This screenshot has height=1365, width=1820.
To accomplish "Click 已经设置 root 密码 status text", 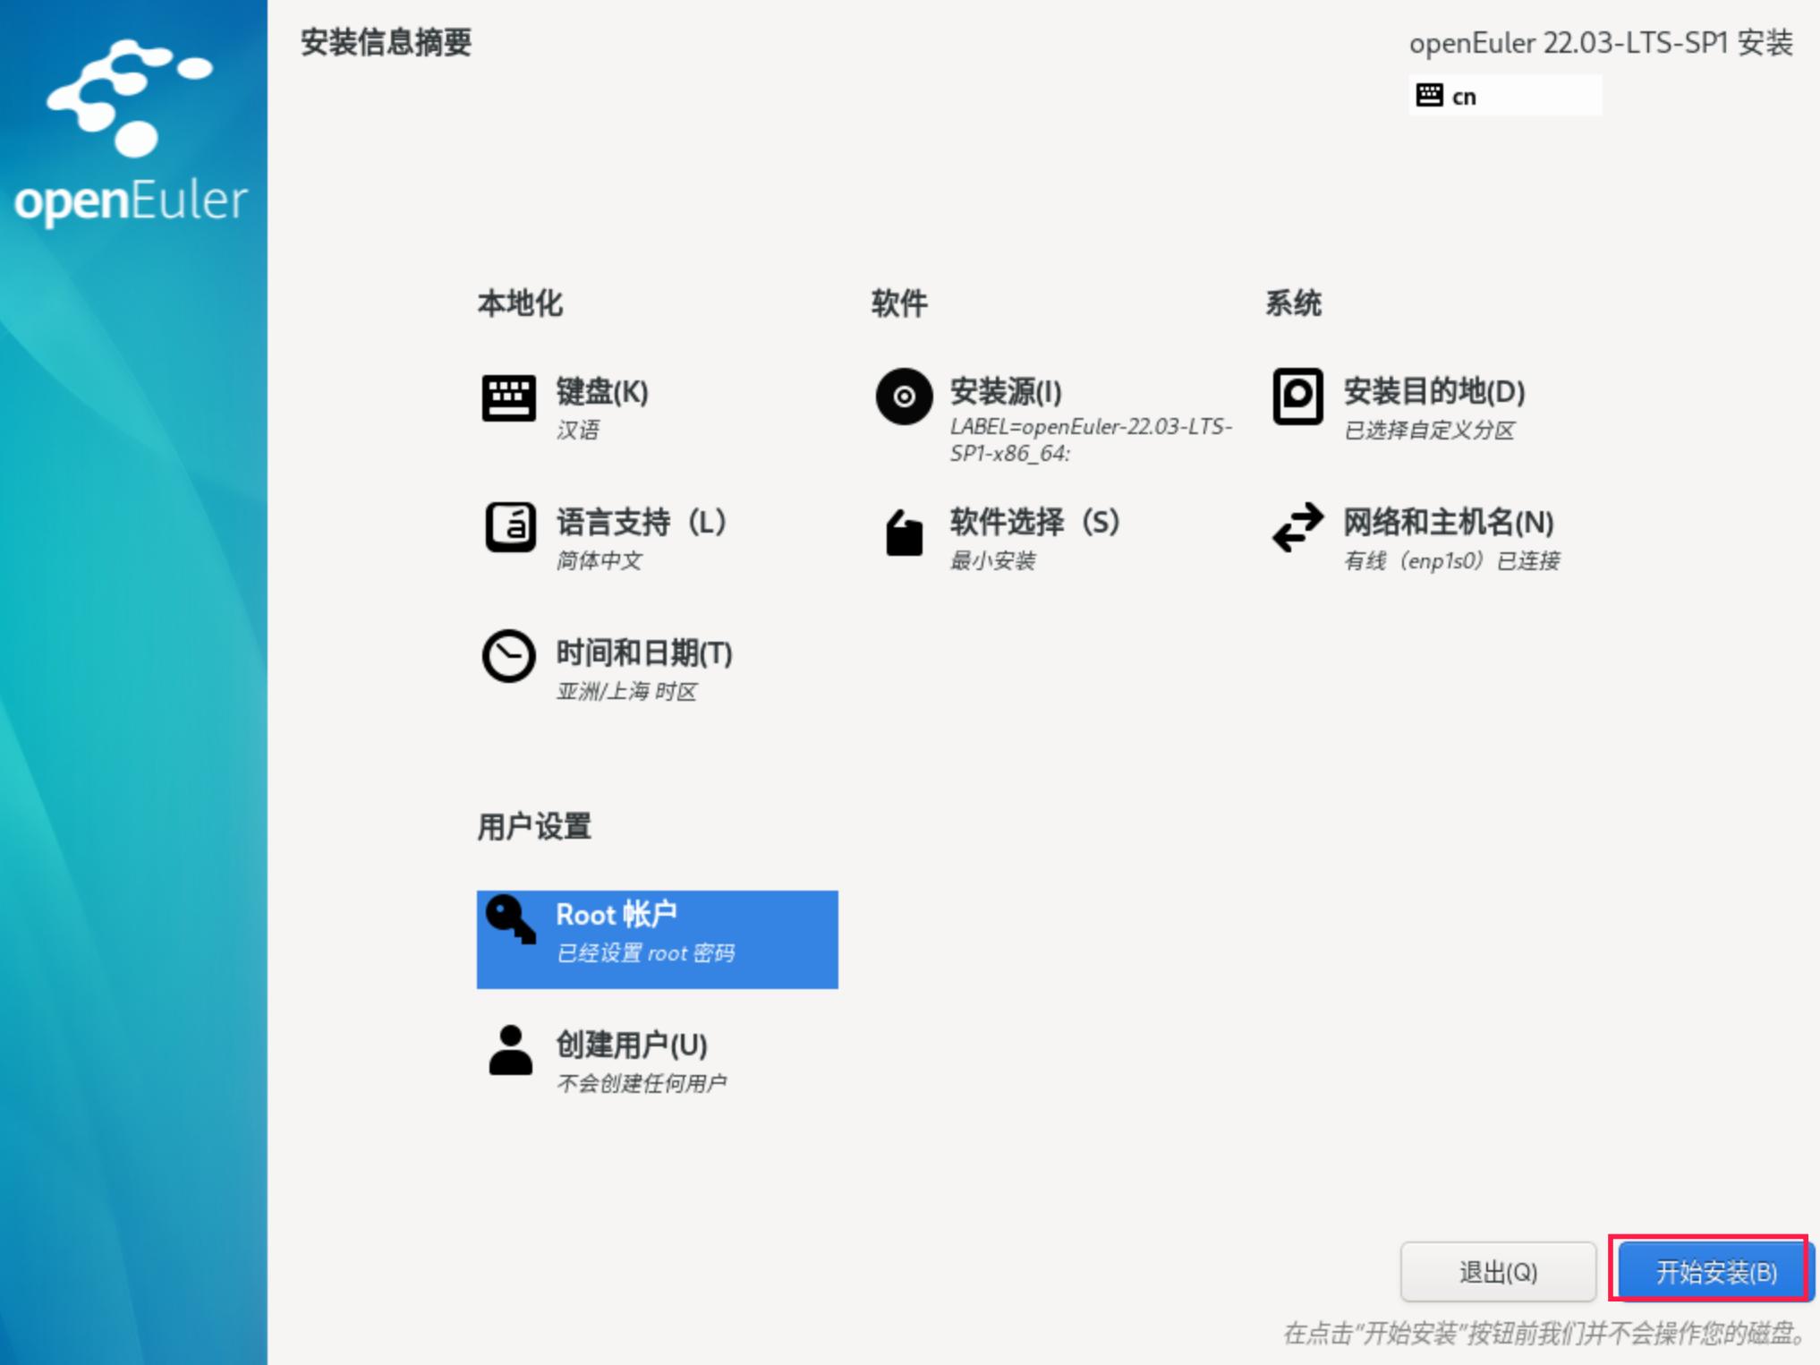I will 647,953.
